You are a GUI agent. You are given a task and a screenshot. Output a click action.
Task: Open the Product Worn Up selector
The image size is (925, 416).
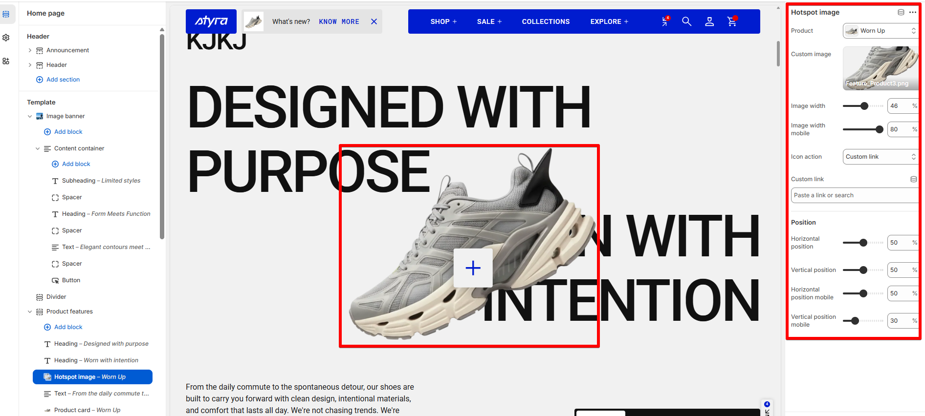tap(881, 31)
